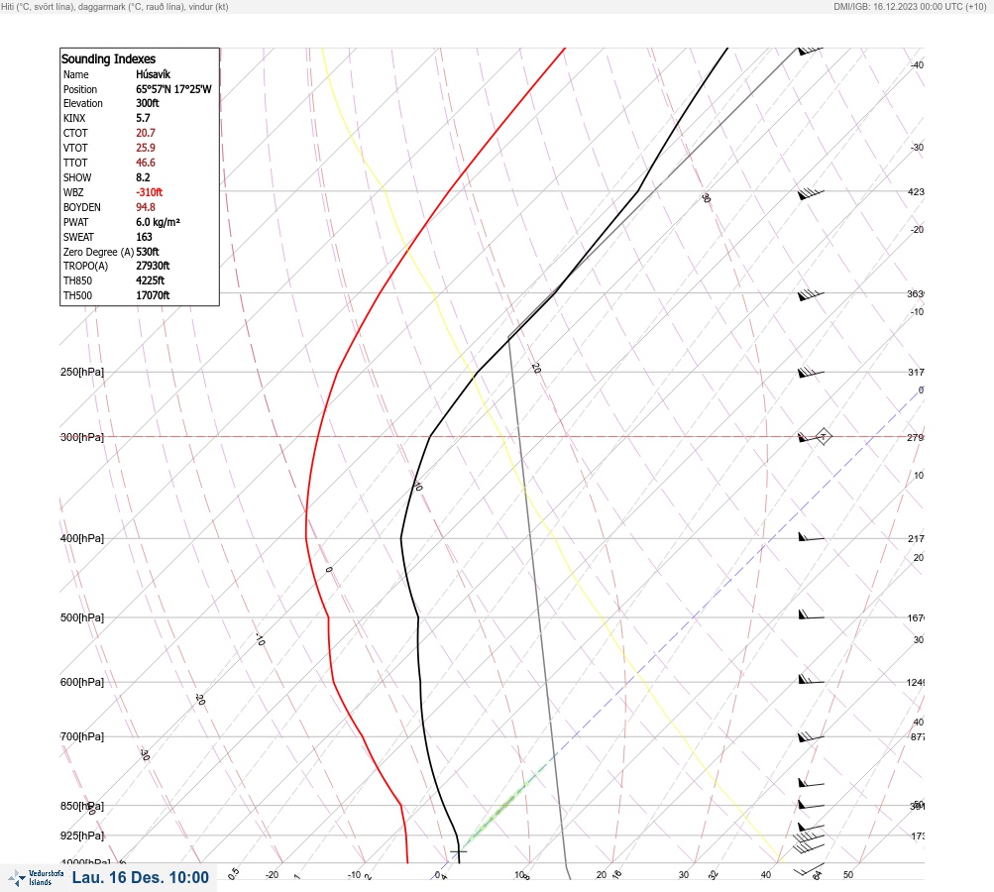
Task: Click the 0.5 mixing ratio label at bottom
Action: [x=233, y=873]
